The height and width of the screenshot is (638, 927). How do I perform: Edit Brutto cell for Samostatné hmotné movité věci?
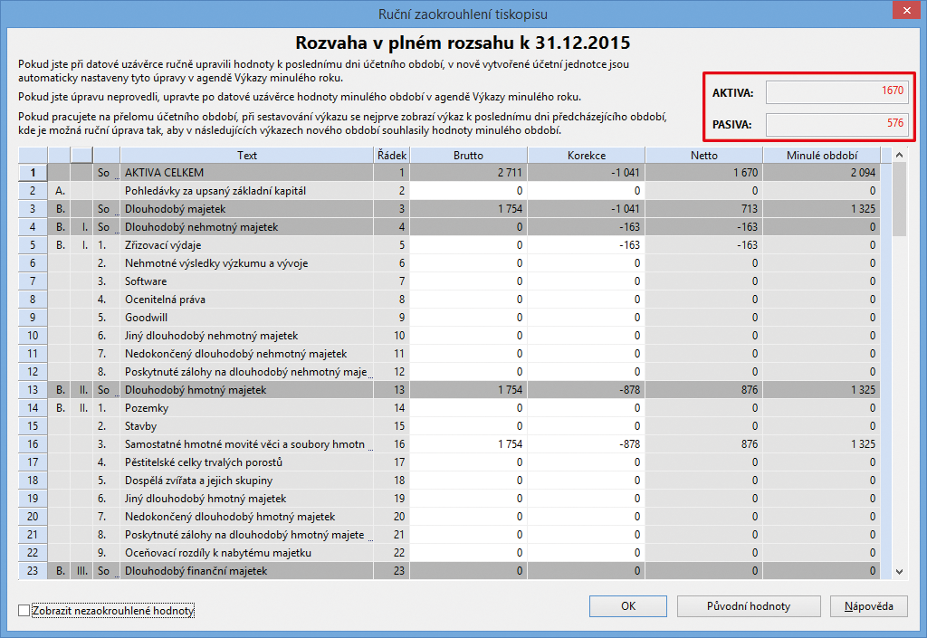click(468, 444)
